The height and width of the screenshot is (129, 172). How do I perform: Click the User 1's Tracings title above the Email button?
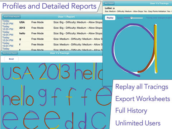click(x=59, y=53)
